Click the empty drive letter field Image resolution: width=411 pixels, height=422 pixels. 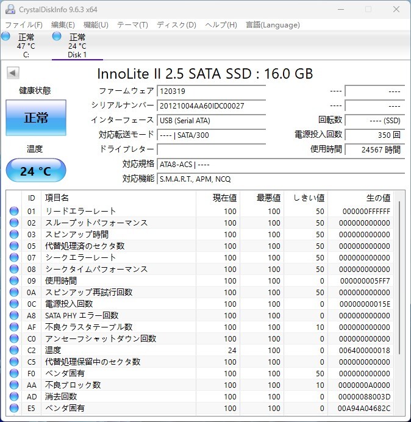pyautogui.click(x=211, y=149)
